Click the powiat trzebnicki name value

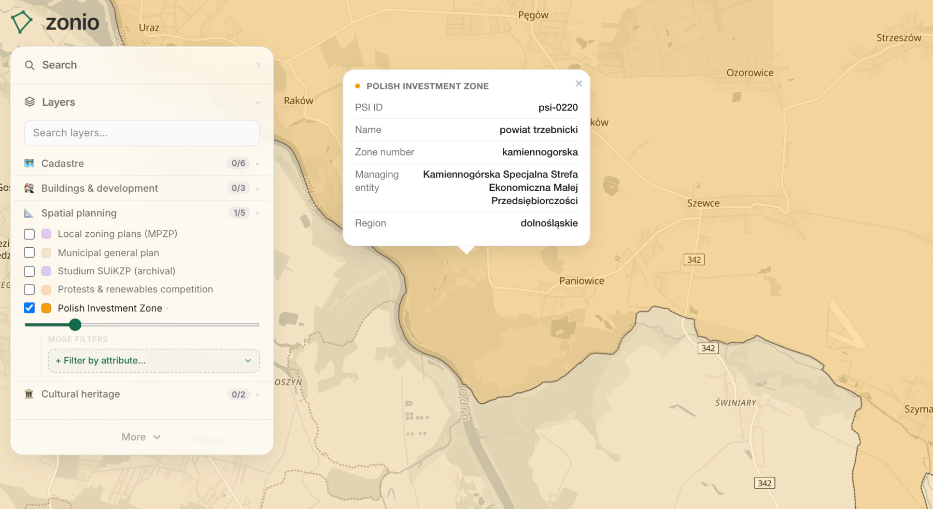tap(539, 130)
